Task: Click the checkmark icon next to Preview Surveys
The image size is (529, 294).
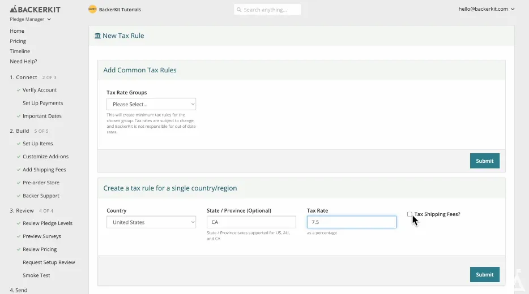Action: [x=19, y=236]
